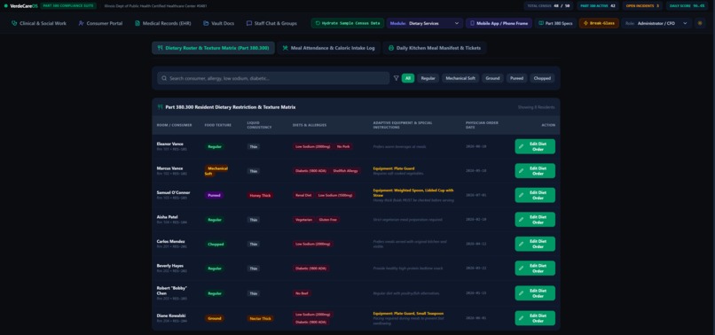Viewport: 715px width, 335px height.
Task: Click the VerdeCareOS logo text
Action: 24,6
